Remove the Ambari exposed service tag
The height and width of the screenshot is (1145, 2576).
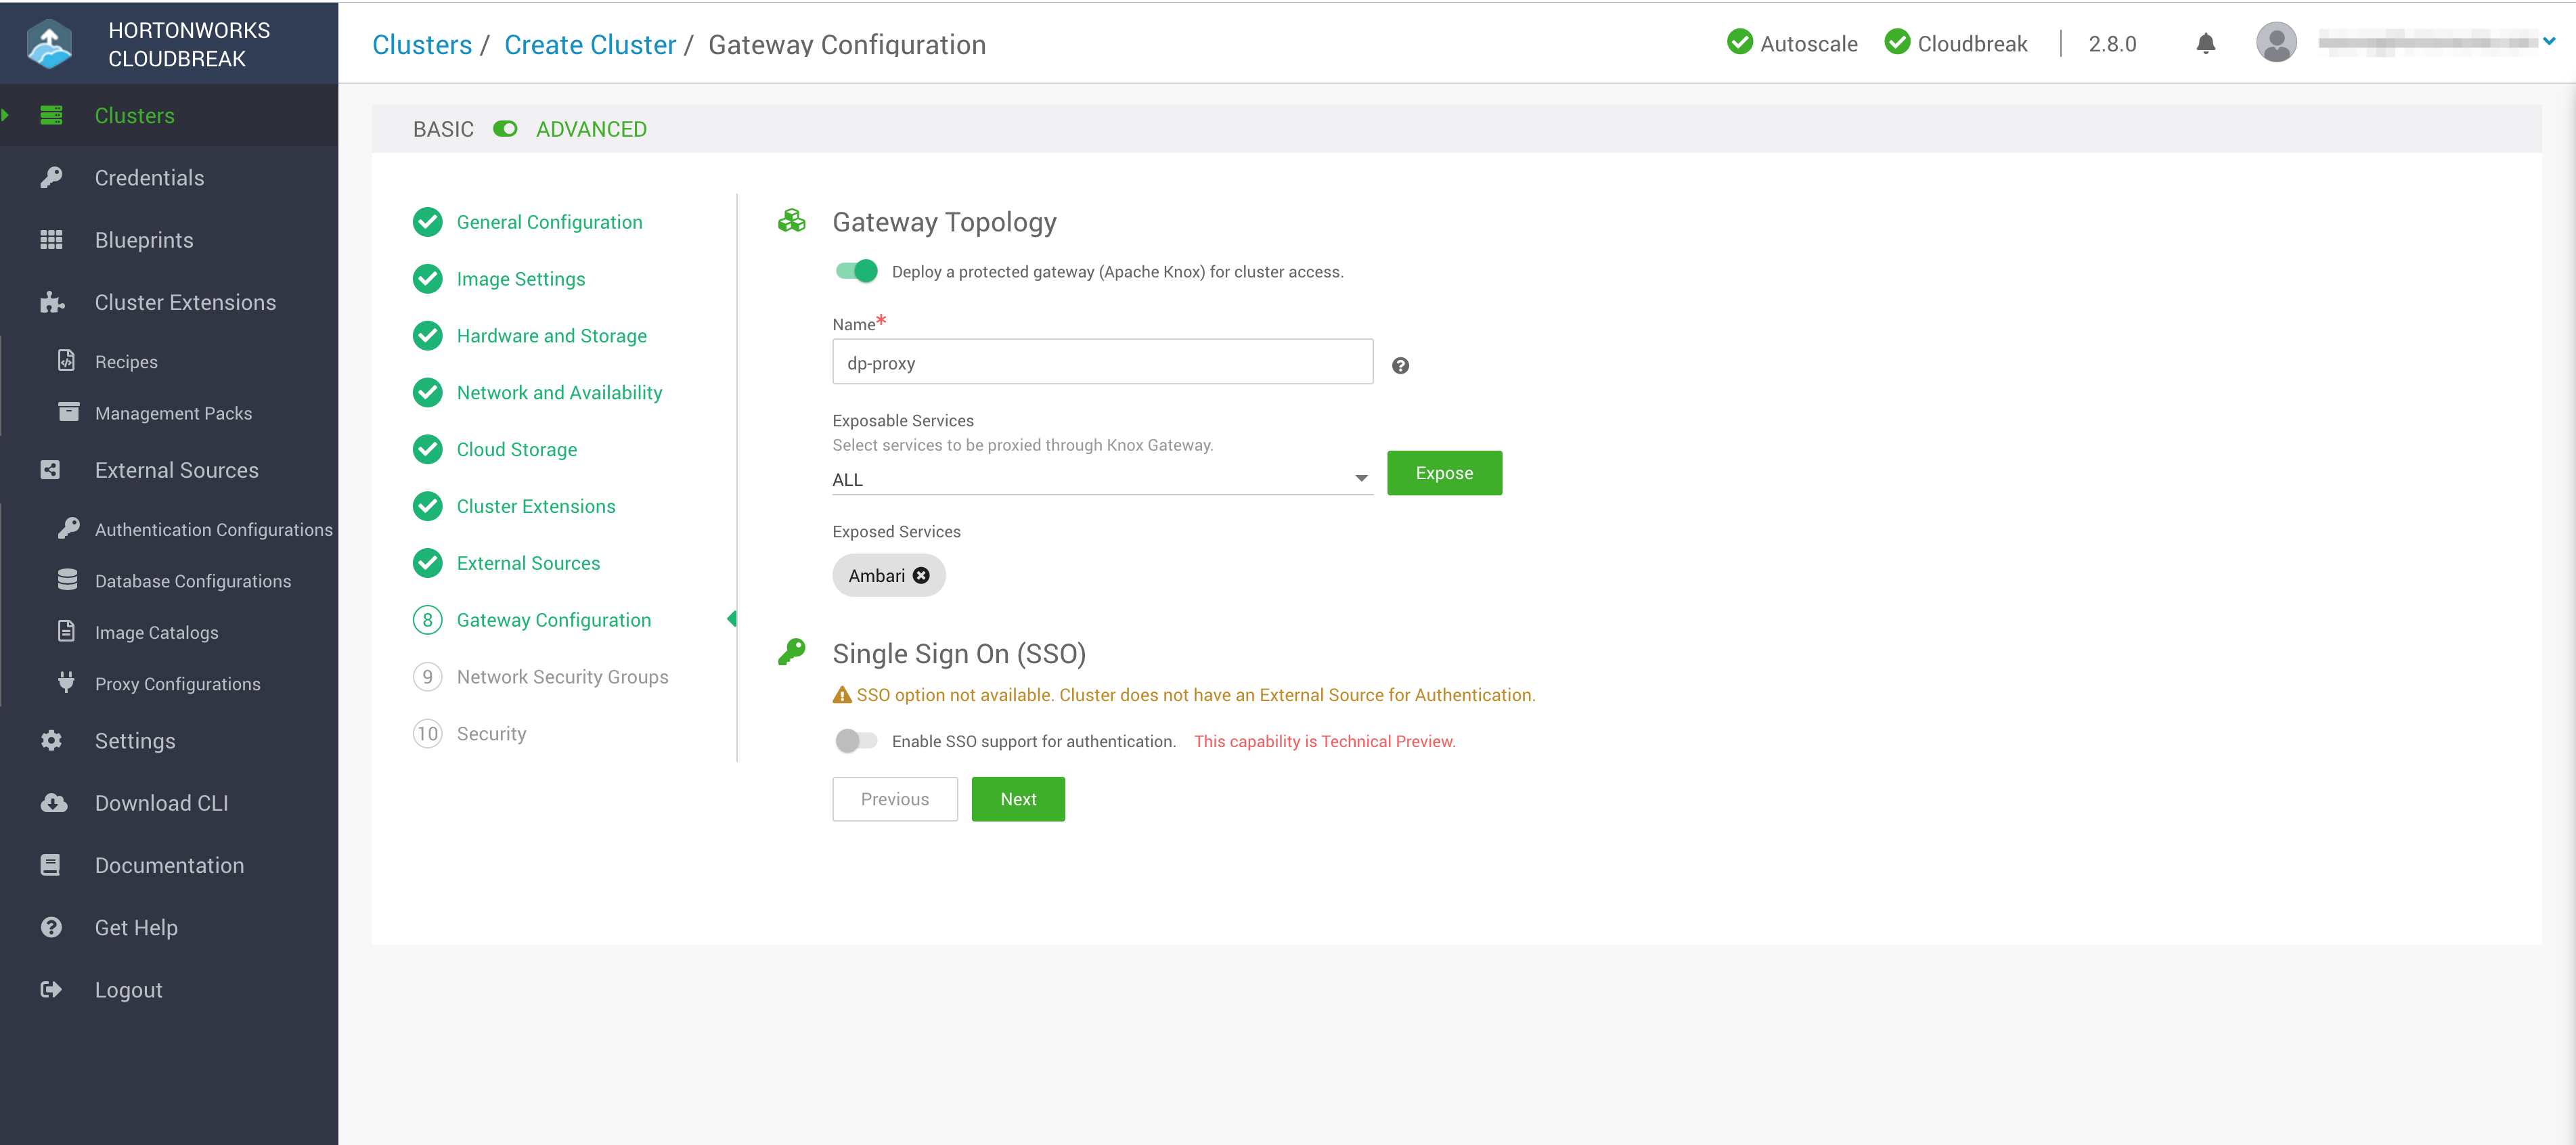[x=920, y=575]
